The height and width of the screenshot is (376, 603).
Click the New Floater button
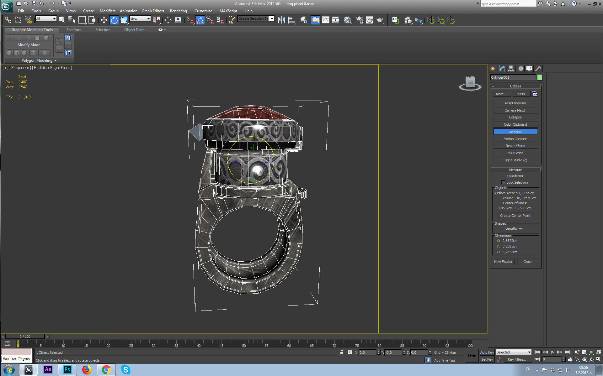(x=503, y=262)
